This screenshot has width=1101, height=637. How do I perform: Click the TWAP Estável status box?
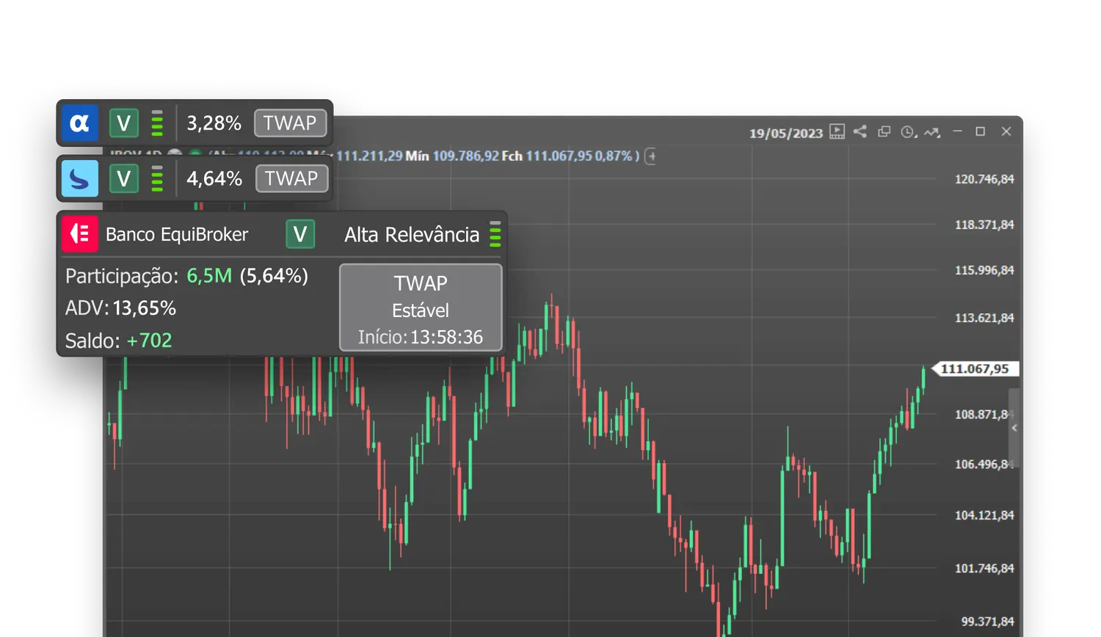pos(421,308)
